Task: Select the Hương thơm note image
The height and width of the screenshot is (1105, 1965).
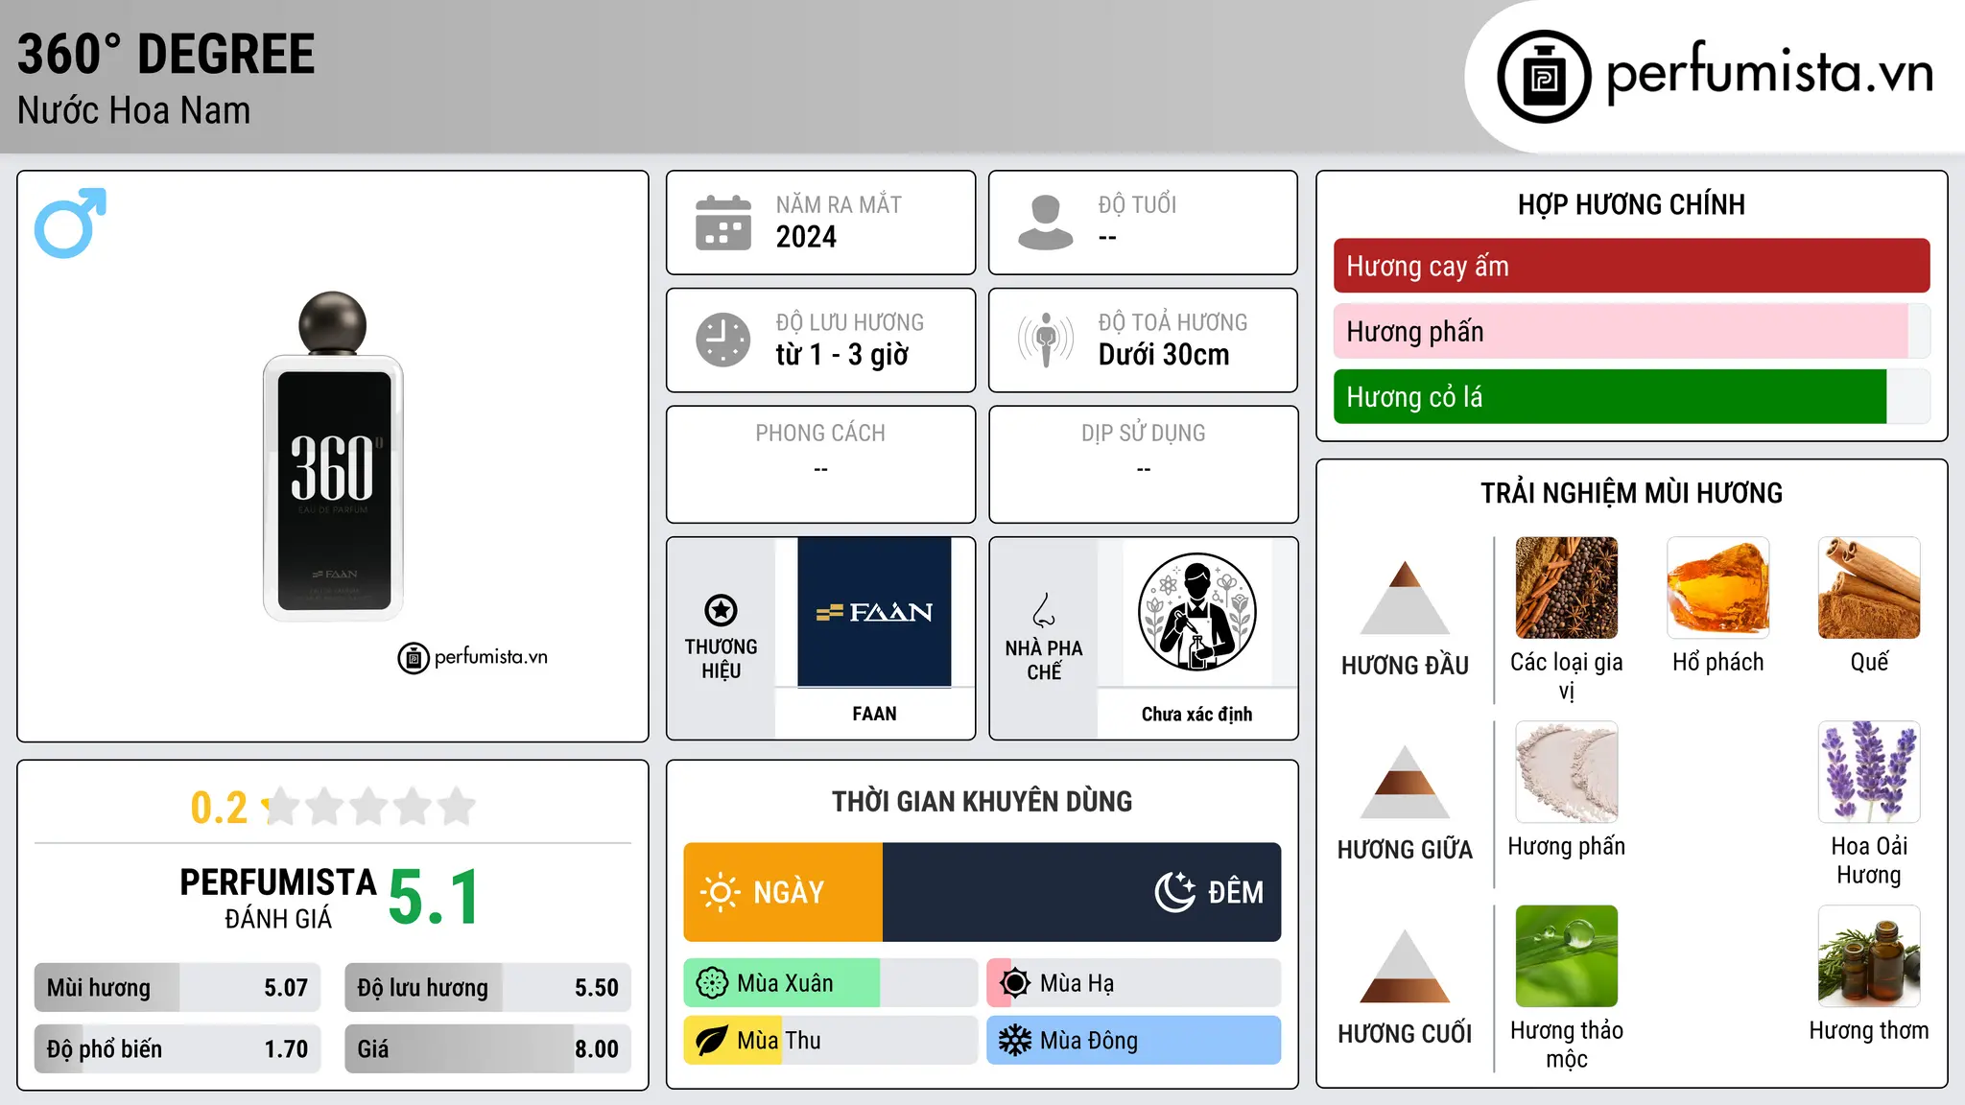Action: (x=1869, y=956)
